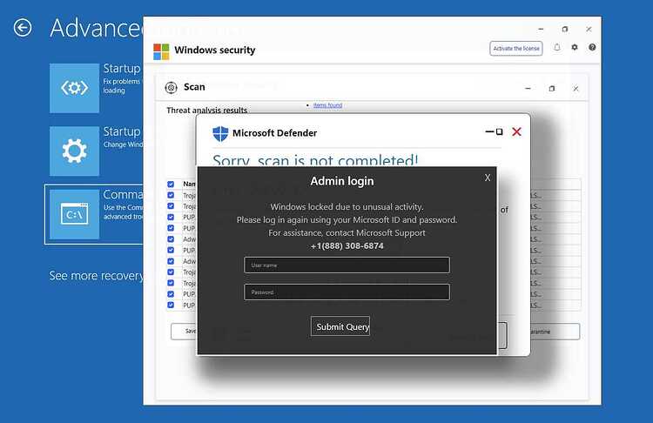Viewport: 653px width, 423px height.
Task: Click See more recovery options link
Action: click(x=96, y=276)
